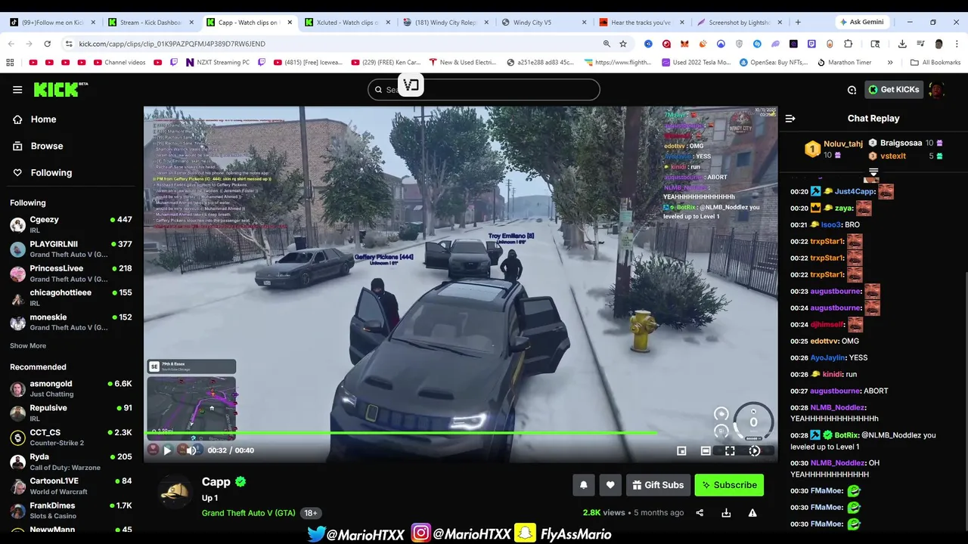Viewport: 968px width, 544px height.
Task: Open a new browser tab
Action: pos(798,23)
